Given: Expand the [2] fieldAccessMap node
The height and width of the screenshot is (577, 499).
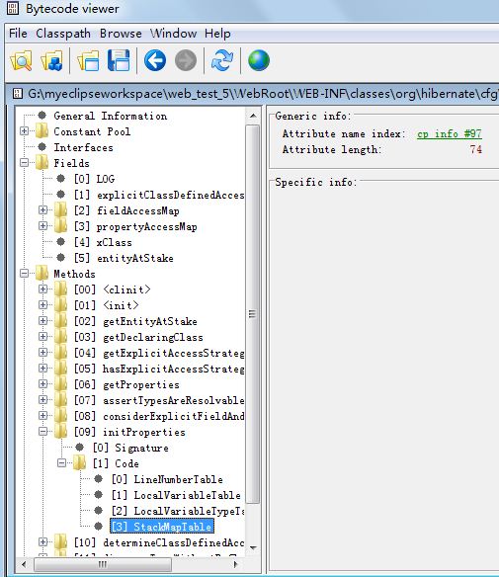Looking at the screenshot, I should click(43, 210).
